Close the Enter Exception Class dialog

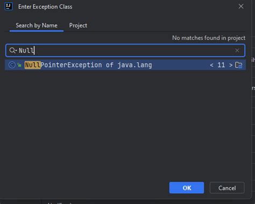point(241,6)
